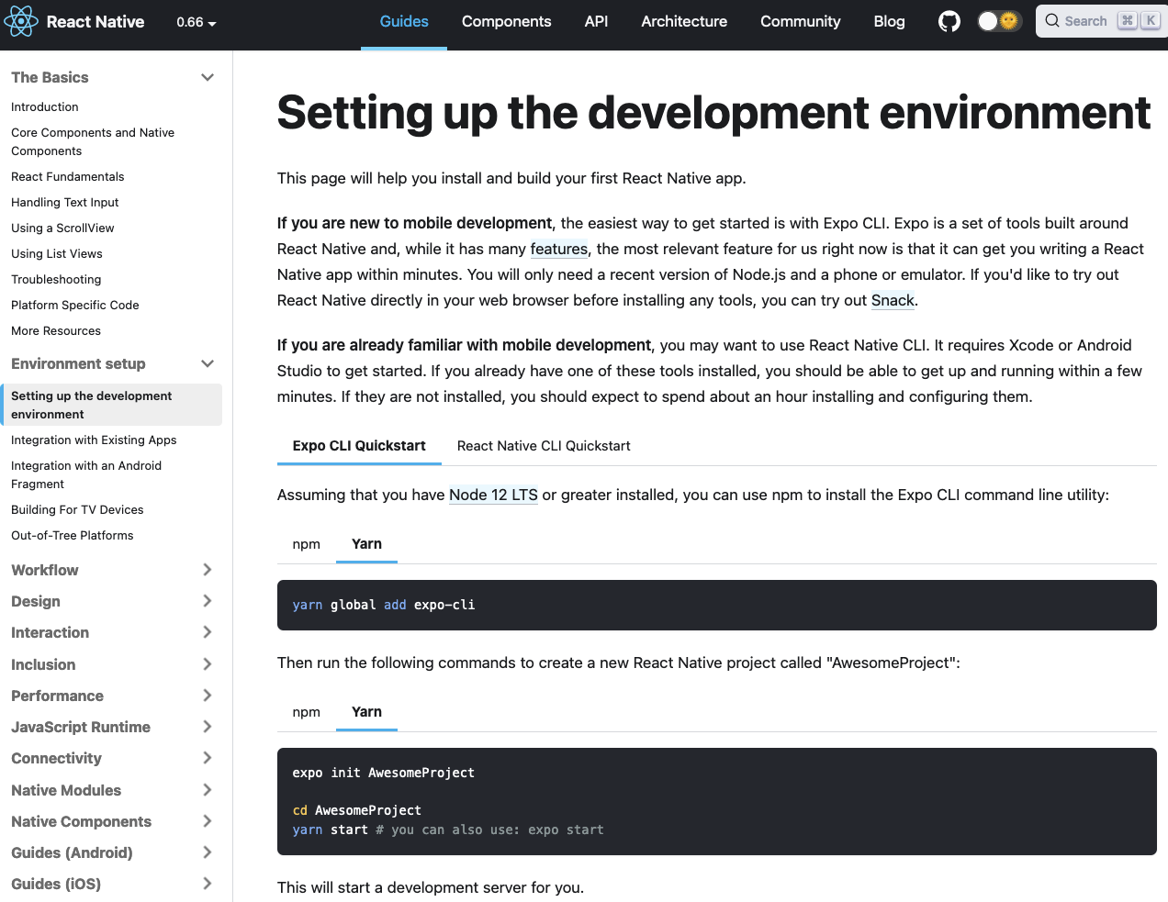Screen dimensions: 1168x902
Task: Collapse Environment setup section chevron
Action: (x=208, y=364)
